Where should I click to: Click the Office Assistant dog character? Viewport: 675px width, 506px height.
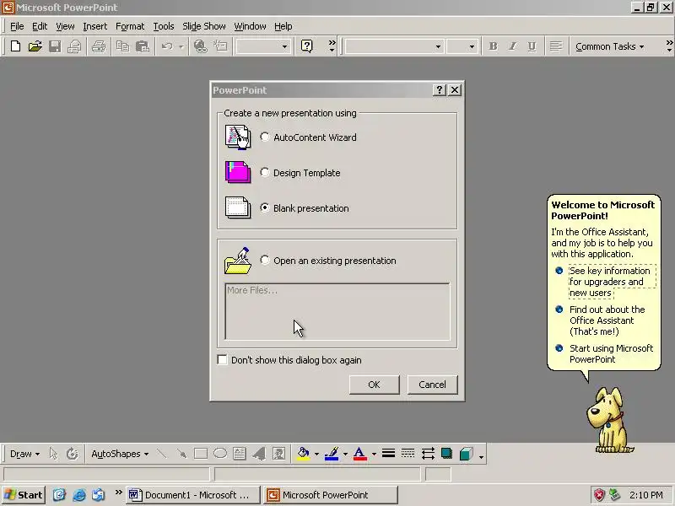[609, 420]
